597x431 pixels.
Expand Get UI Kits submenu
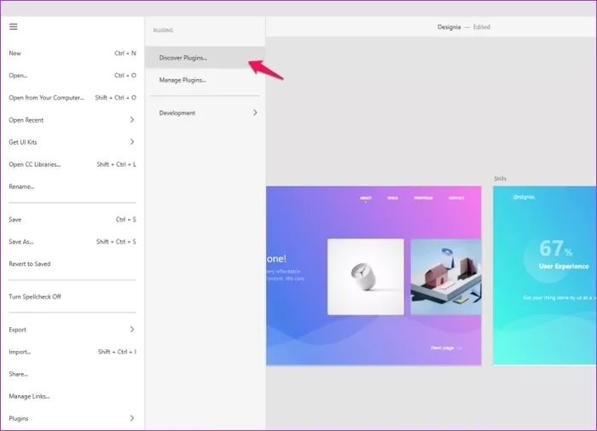click(x=131, y=142)
